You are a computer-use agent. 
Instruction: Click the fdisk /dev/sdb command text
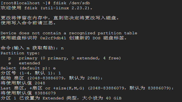[72, 3]
